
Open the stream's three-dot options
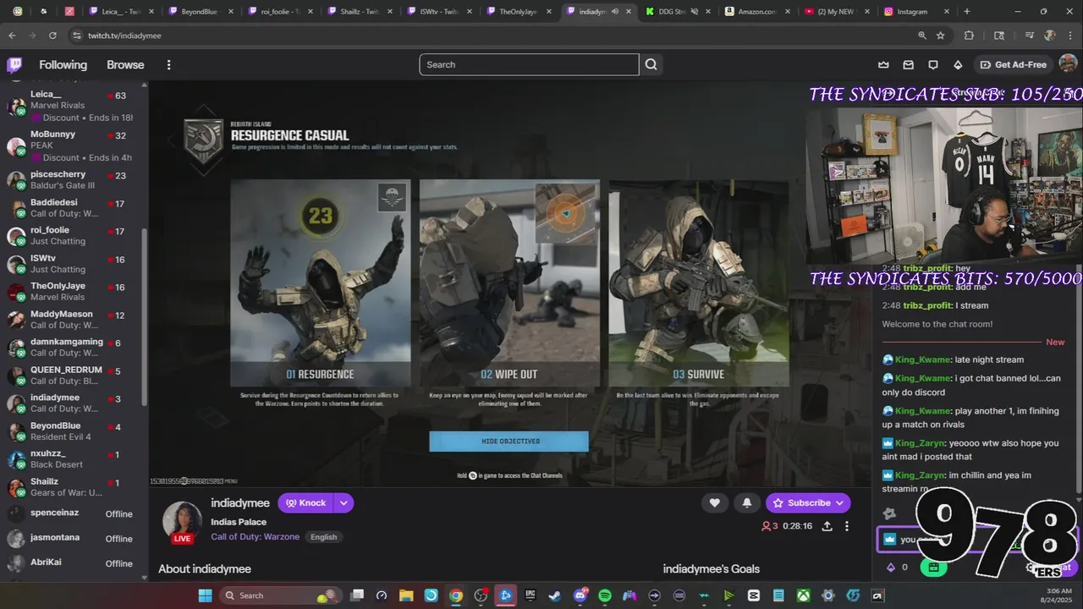846,526
